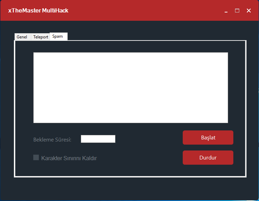Start spamming with the Başlat button

[208, 138]
